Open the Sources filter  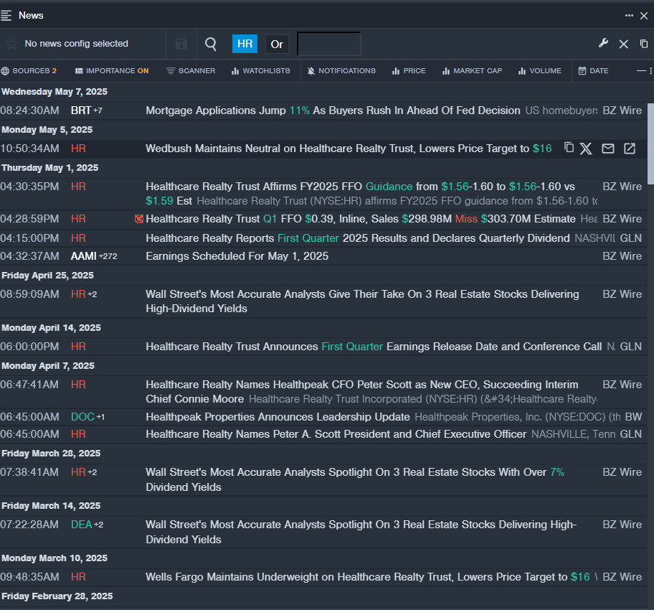pos(29,71)
